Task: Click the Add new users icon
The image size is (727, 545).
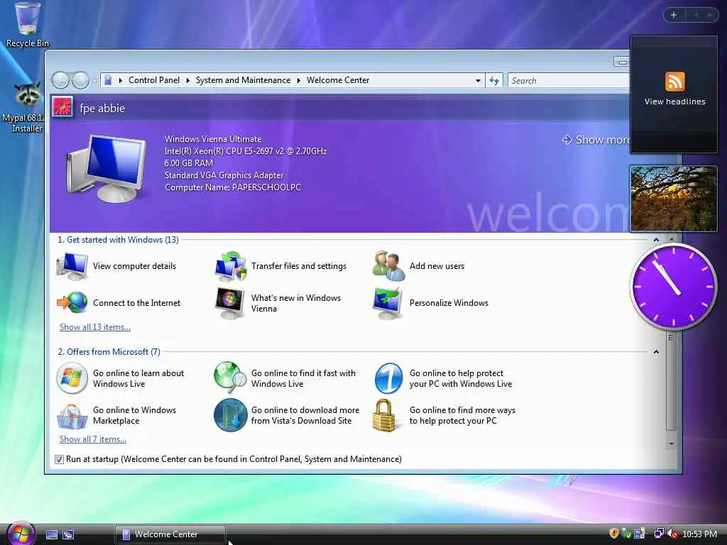Action: click(388, 265)
